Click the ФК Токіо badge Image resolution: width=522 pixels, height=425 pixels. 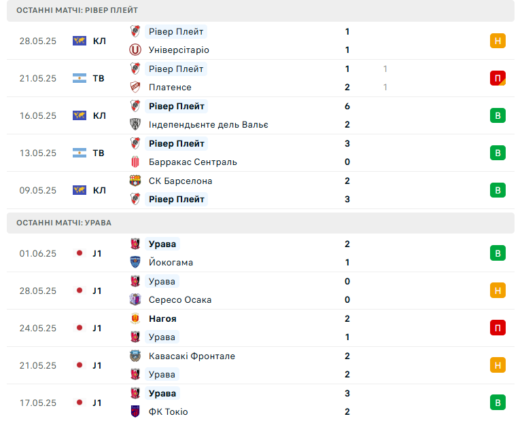pyautogui.click(x=135, y=411)
